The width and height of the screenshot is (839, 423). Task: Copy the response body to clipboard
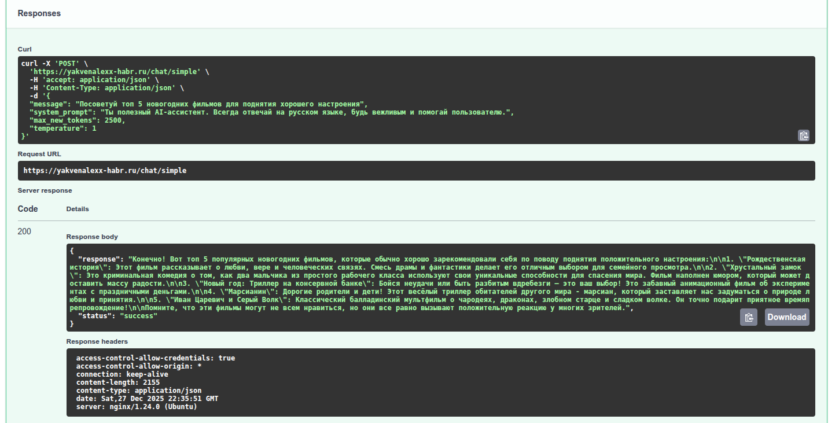click(x=748, y=317)
